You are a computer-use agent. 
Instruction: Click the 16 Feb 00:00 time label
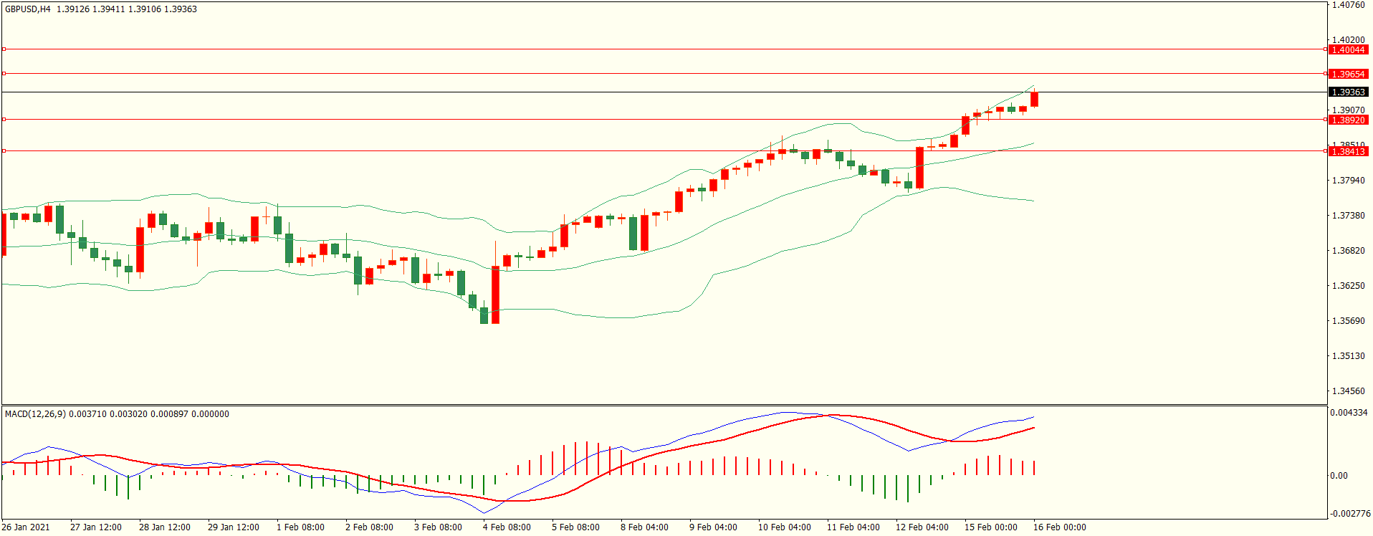click(1060, 527)
